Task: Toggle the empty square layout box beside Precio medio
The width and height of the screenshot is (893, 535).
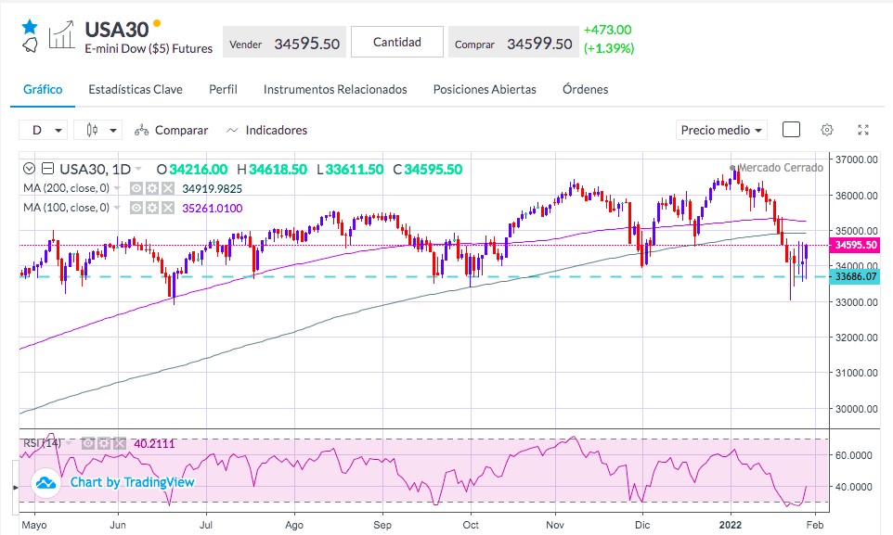Action: [791, 130]
